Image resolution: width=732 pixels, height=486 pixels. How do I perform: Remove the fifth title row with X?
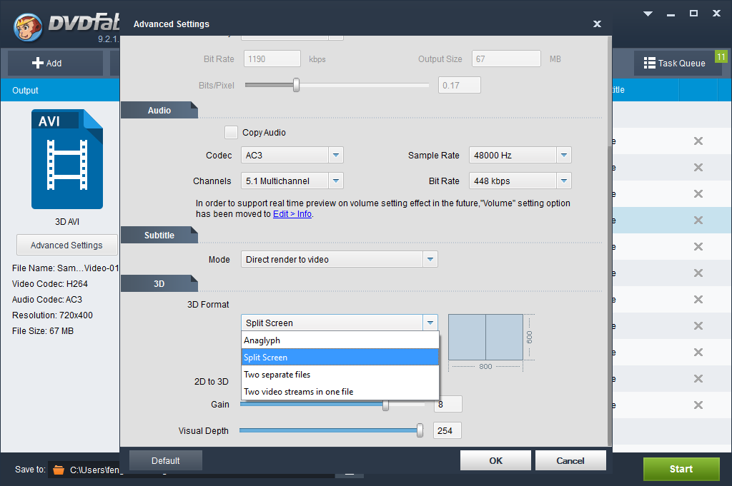[698, 246]
